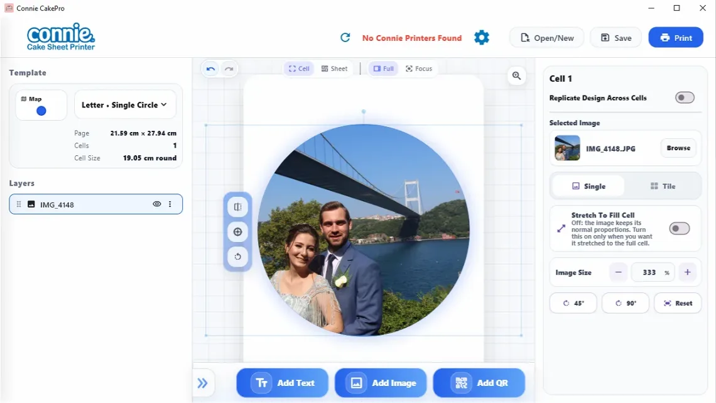Rotate image by 45 degrees
Image resolution: width=716 pixels, height=403 pixels.
[x=573, y=303]
